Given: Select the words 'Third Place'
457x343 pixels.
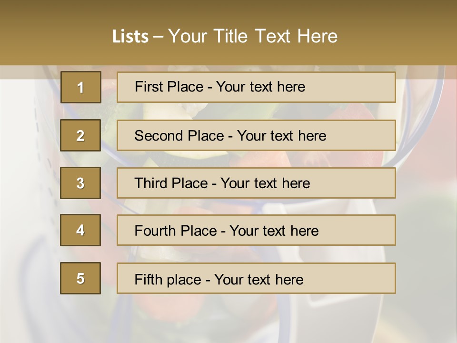Looking at the screenshot, I should (171, 183).
